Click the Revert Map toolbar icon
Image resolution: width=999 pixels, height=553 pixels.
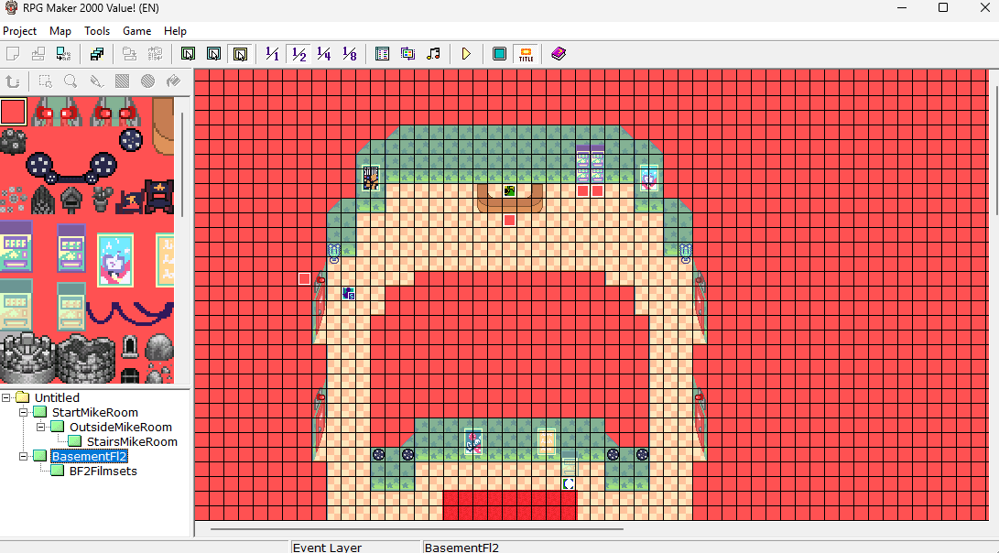[155, 54]
